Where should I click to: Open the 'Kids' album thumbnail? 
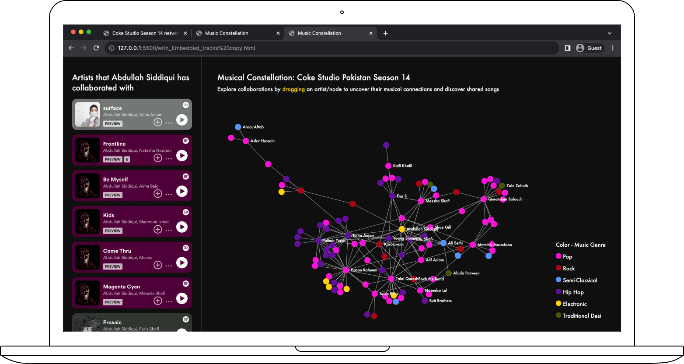[87, 222]
